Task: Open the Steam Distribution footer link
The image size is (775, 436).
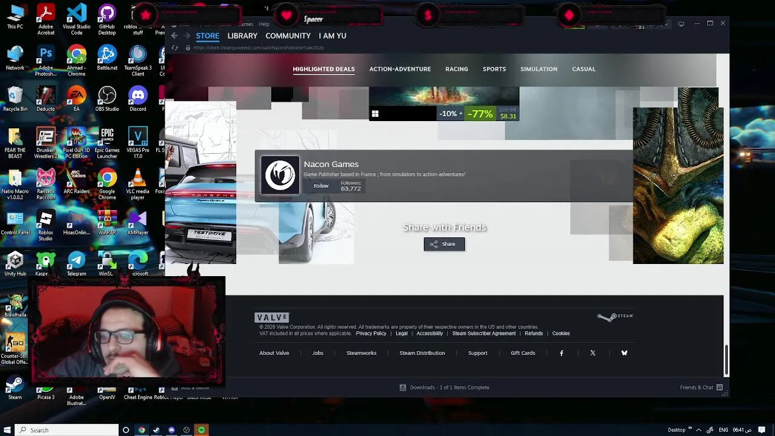Action: pyautogui.click(x=422, y=353)
